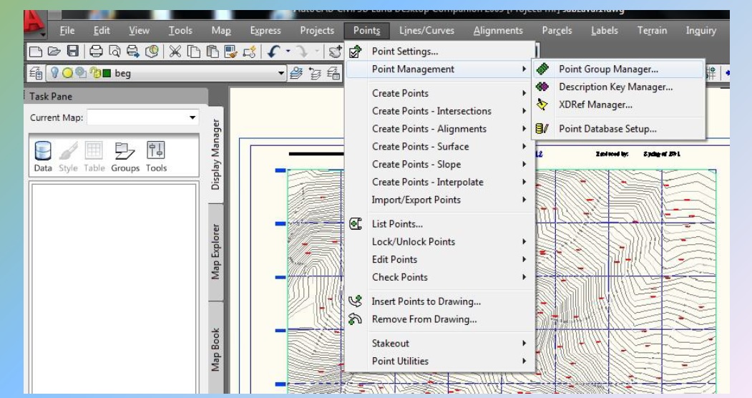This screenshot has height=398, width=752.
Task: Cut with the scissors icon
Action: click(175, 52)
